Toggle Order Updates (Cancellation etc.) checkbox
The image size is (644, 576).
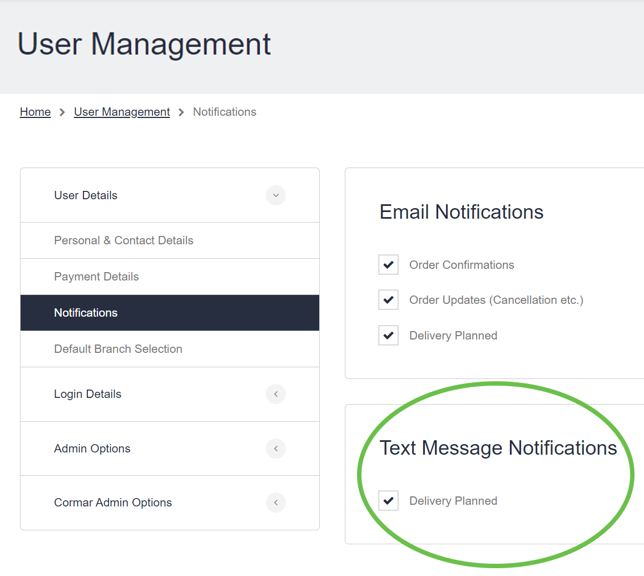click(x=388, y=300)
